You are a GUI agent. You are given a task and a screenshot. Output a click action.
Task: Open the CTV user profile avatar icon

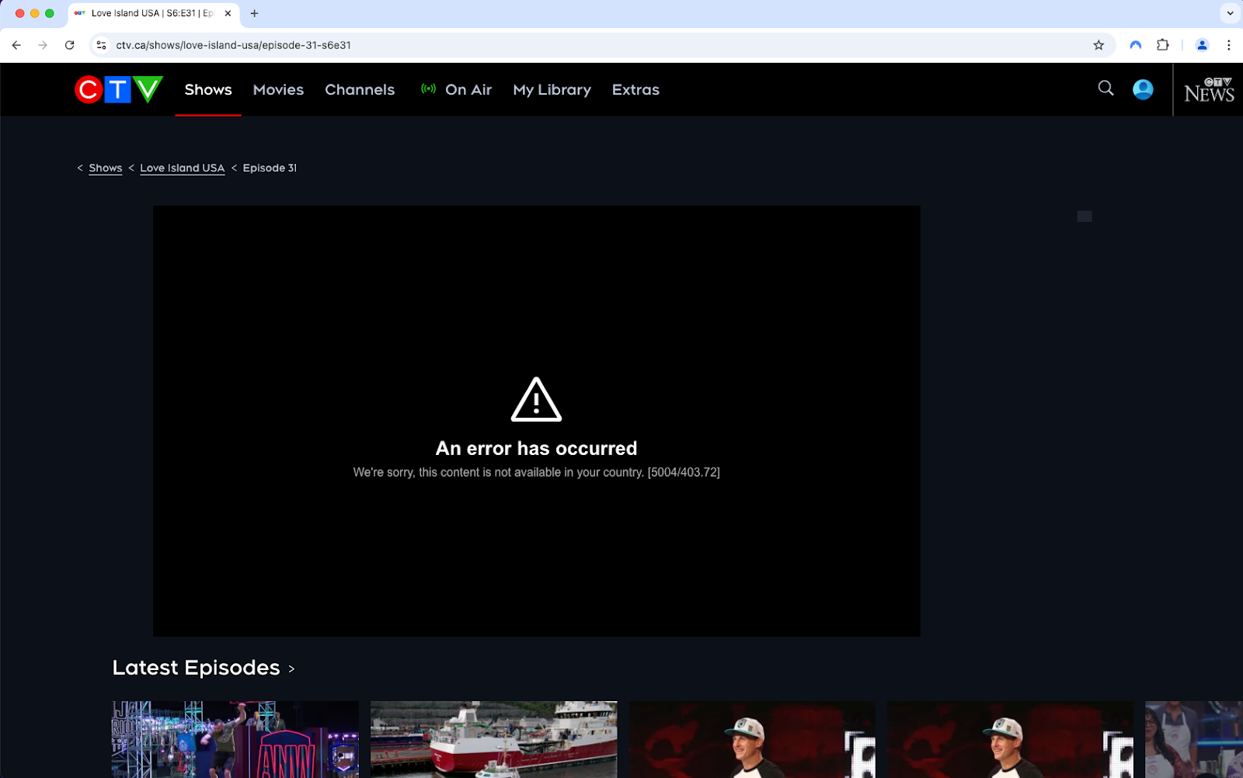1143,89
